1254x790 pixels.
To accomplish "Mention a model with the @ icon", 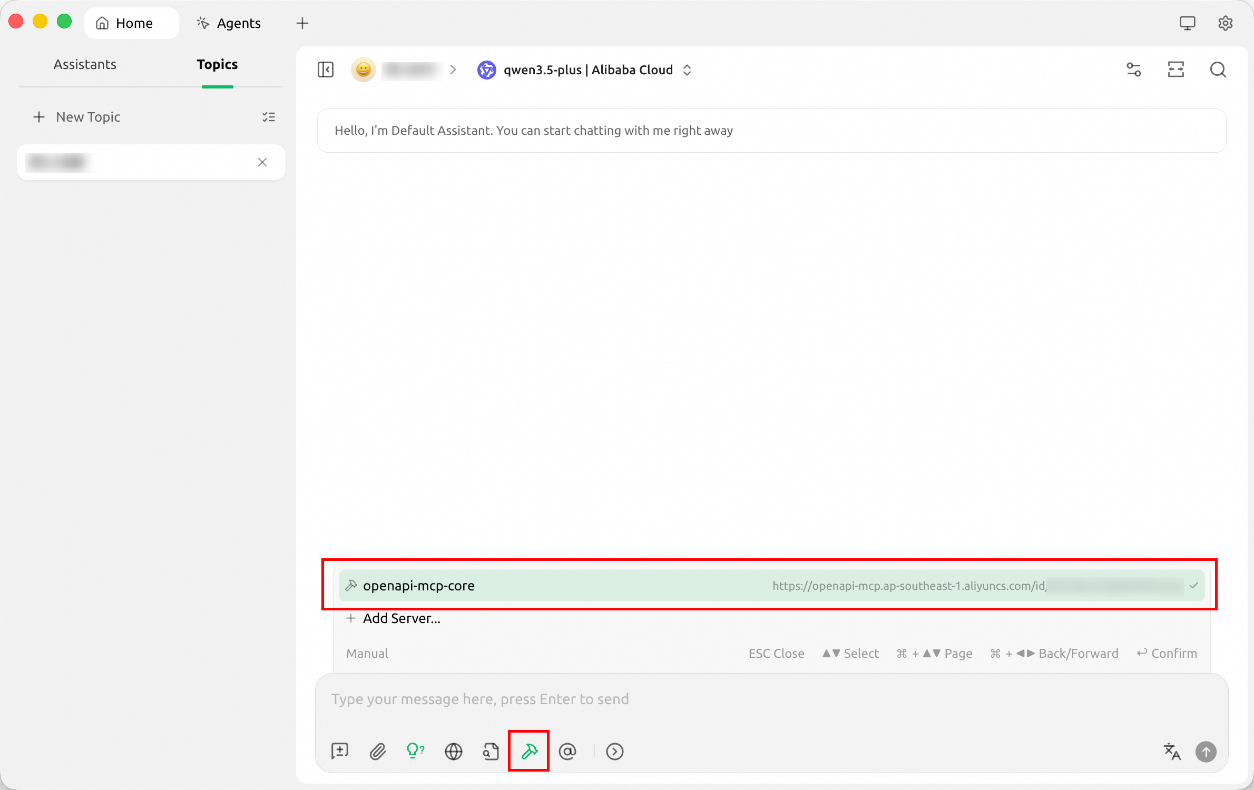I will pos(567,752).
